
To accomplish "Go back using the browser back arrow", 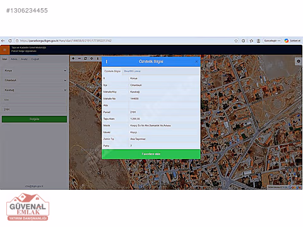I will pyautogui.click(x=3, y=40).
